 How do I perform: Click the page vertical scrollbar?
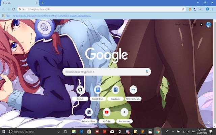tap(215, 74)
